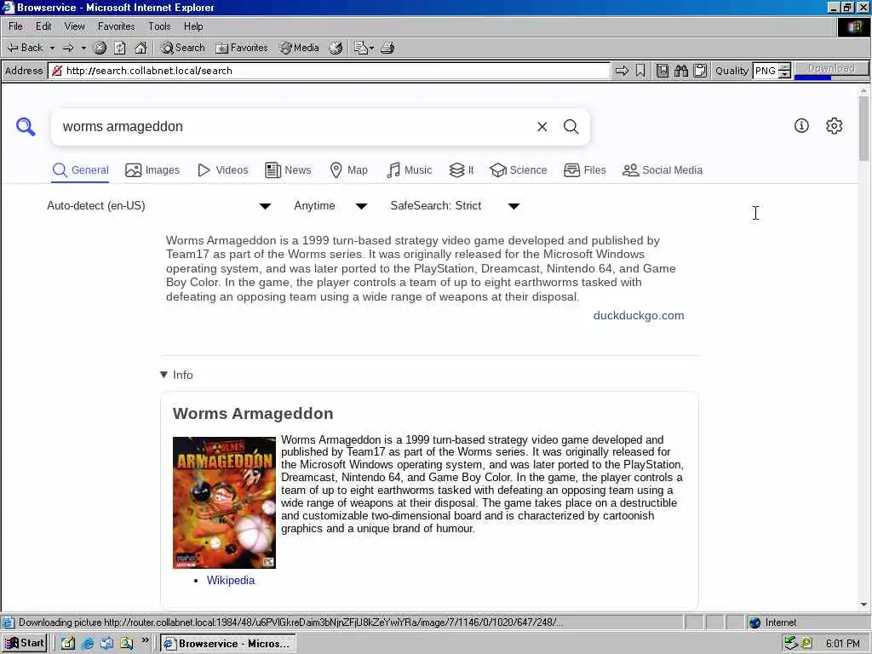Open the Favorites menu
Viewport: 872px width, 654px height.
[116, 26]
